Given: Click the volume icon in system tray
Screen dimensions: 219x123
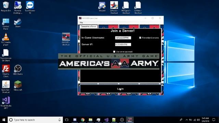Looking at the screenshot, I should [198, 120].
